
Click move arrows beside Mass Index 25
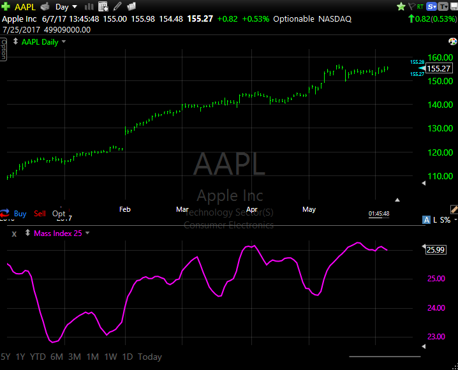(27, 233)
